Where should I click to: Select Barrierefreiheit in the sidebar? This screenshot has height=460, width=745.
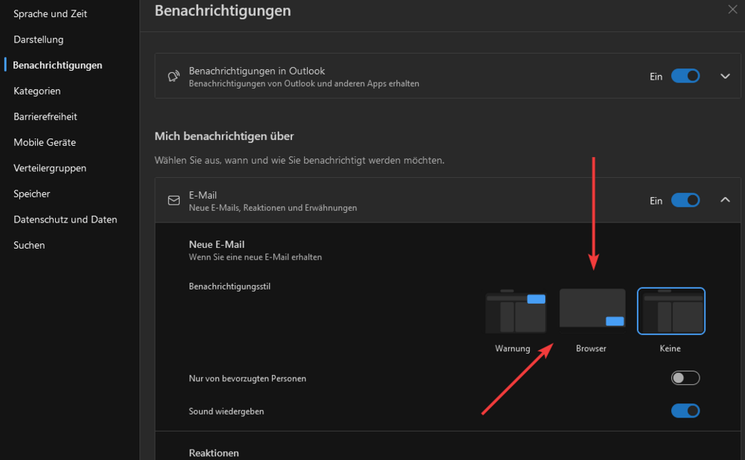45,117
